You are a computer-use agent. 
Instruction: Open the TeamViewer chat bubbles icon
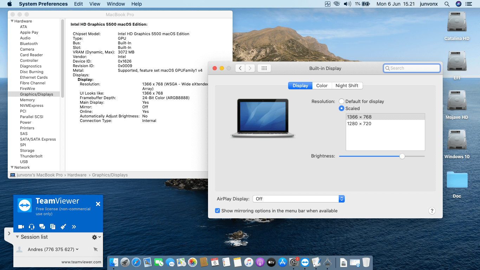tap(42, 227)
